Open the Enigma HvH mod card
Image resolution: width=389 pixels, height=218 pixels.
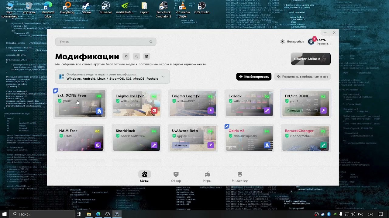pyautogui.click(x=136, y=104)
